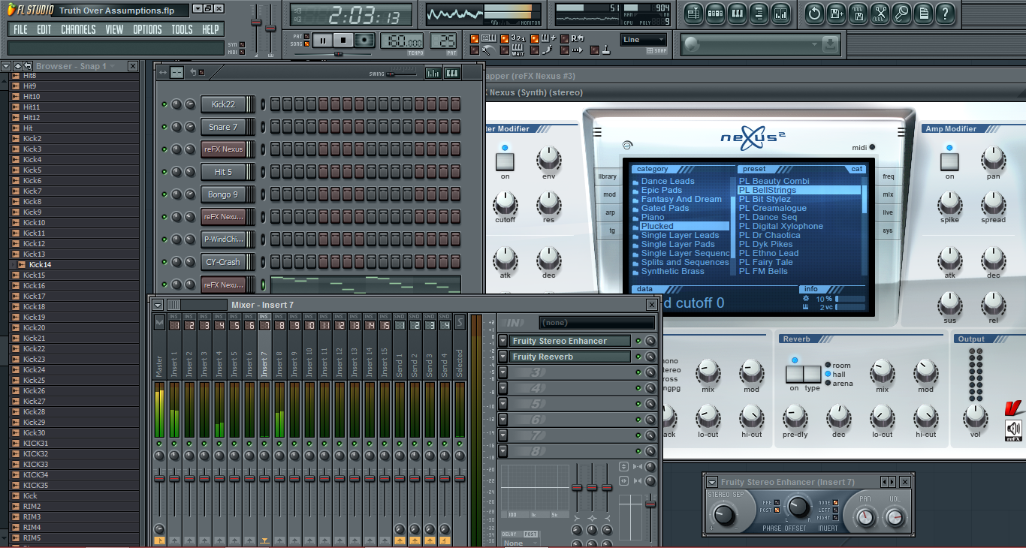This screenshot has height=548, width=1026.
Task: Open the Line snap dropdown
Action: coord(644,40)
